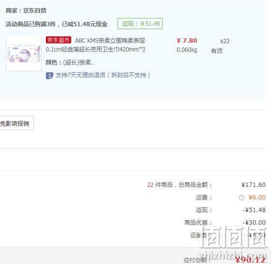Click the 返现 ¥51.48 green badge
The image size is (271, 264).
point(140,24)
